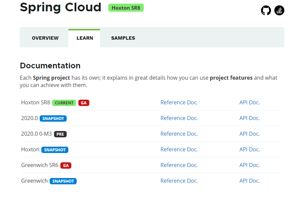Open API Doc for 2020.0 snapshot
This screenshot has height=198, width=294.
point(249,118)
